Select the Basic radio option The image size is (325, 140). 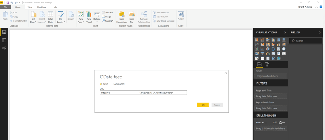coord(101,84)
